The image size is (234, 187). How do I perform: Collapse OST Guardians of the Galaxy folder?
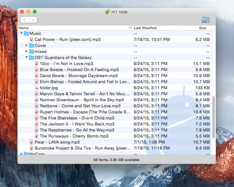point(26,57)
